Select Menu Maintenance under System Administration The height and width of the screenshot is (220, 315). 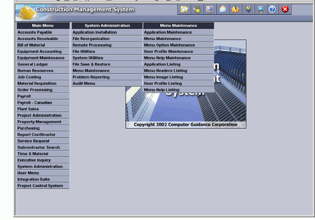107,71
